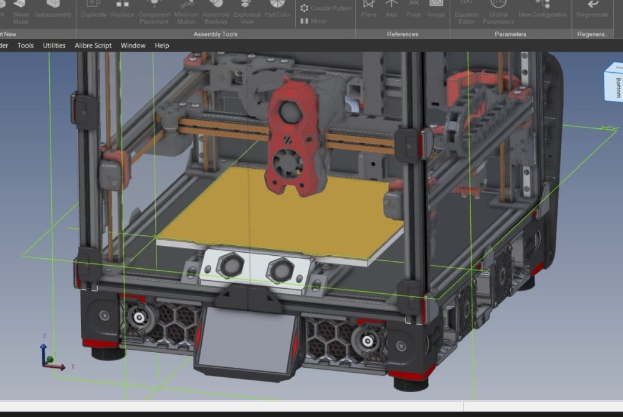
Task: Select the Mirror tool
Action: (313, 21)
